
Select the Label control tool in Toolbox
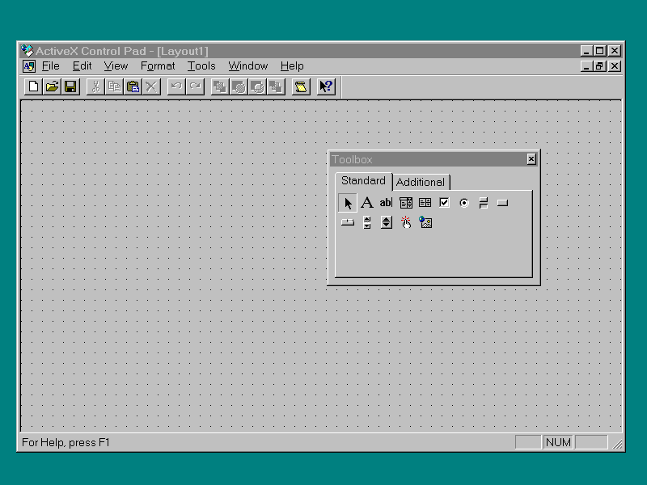pyautogui.click(x=366, y=203)
